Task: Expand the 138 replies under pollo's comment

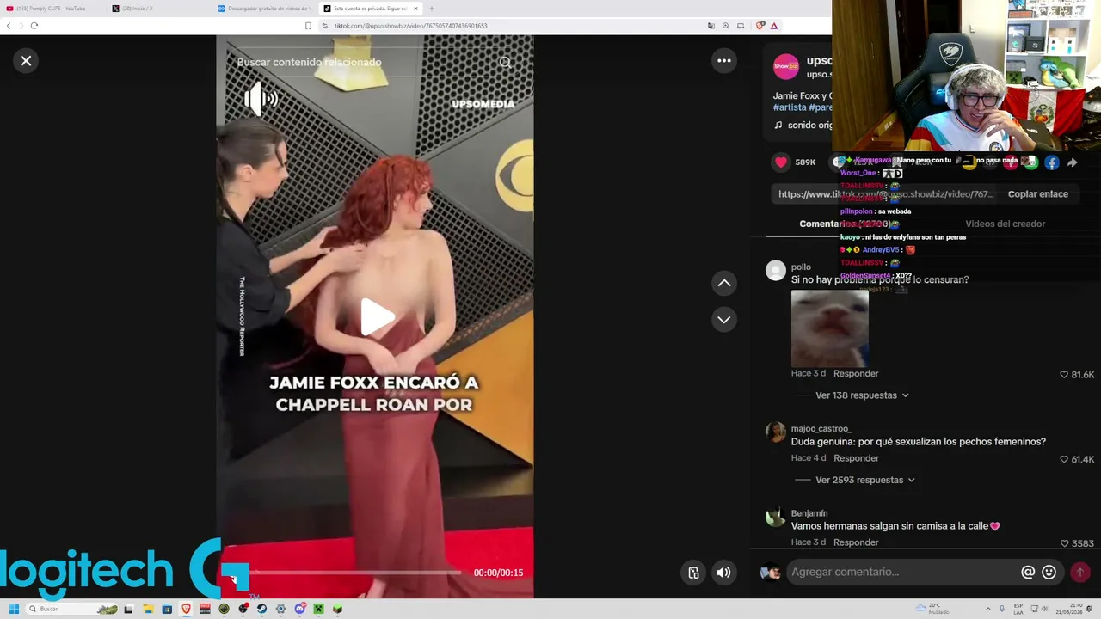Action: (862, 395)
